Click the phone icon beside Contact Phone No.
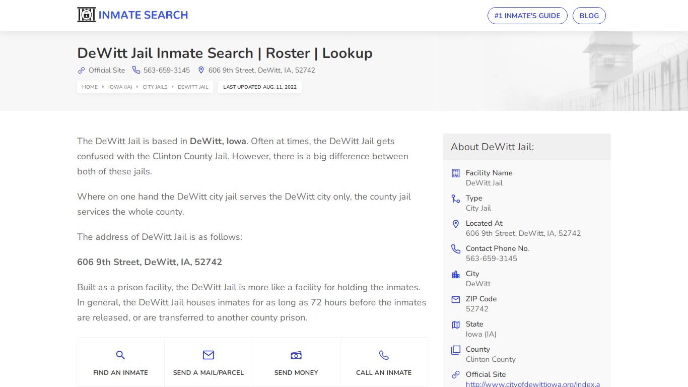 coord(456,249)
